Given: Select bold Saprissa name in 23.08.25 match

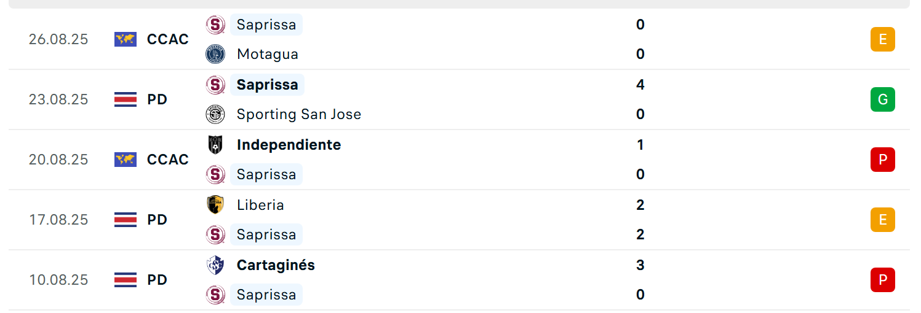Looking at the screenshot, I should coord(267,85).
